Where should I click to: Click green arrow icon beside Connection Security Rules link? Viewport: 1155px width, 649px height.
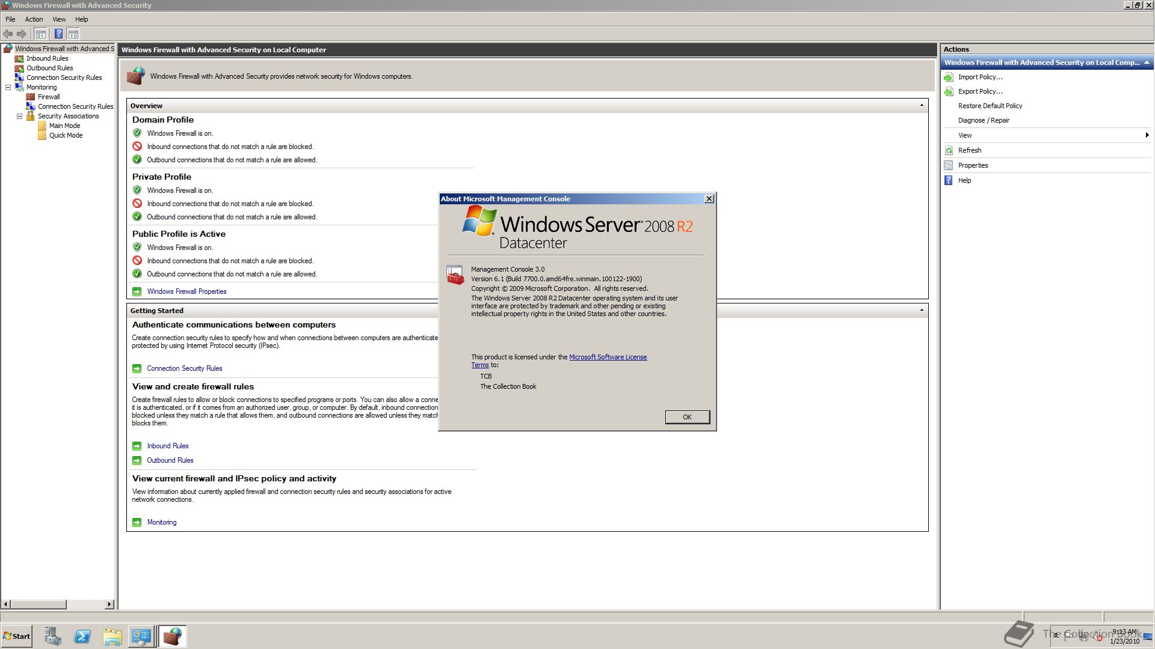click(x=137, y=368)
